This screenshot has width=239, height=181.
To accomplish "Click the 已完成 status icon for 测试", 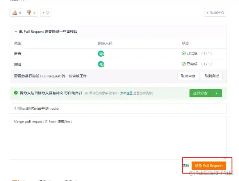I will (x=184, y=64).
